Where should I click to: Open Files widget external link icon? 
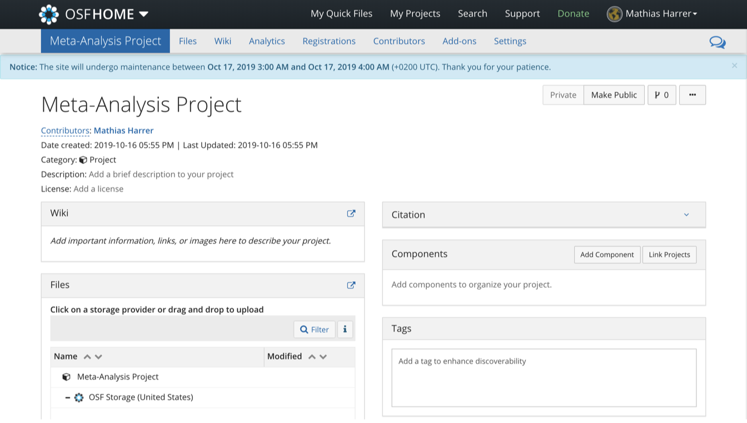(351, 285)
